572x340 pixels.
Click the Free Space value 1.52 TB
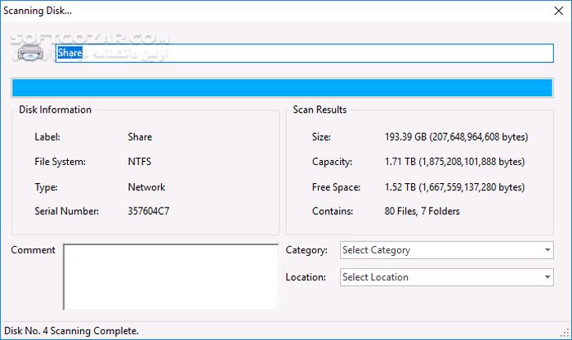click(454, 187)
